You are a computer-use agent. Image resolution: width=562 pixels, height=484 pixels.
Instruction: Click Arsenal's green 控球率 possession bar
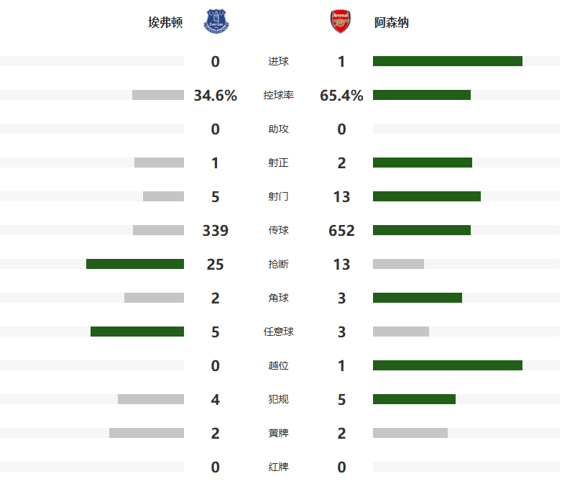click(x=421, y=95)
